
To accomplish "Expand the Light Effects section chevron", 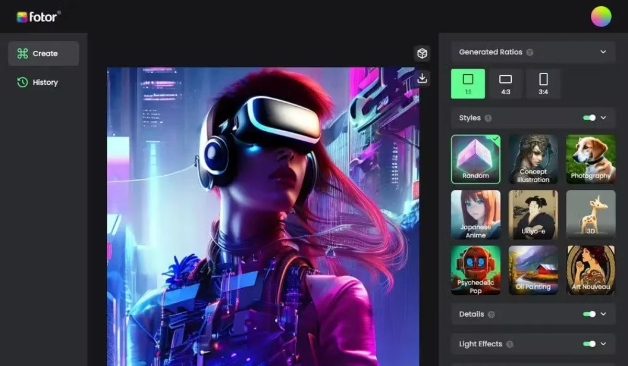I will pos(603,344).
